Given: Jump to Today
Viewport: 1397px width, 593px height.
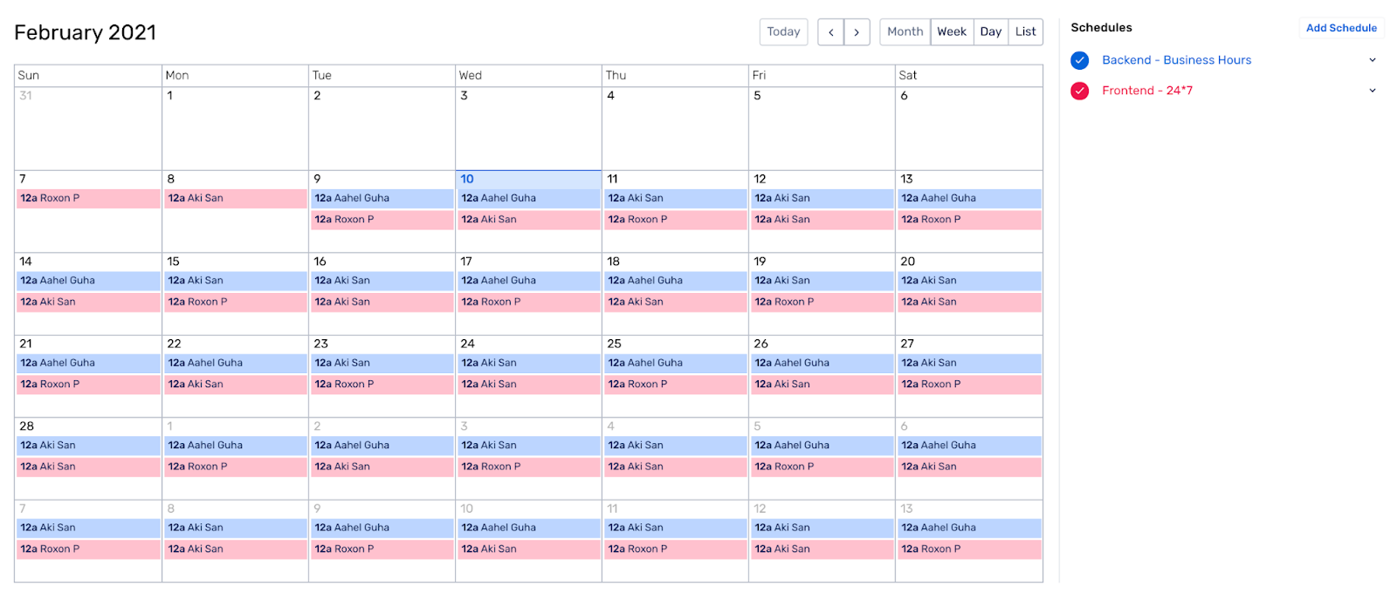Looking at the screenshot, I should (783, 32).
